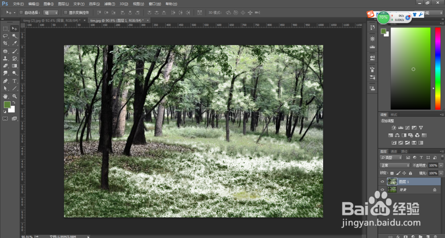Add a Color Balance adjustment
445x238 pixels.
397,135
